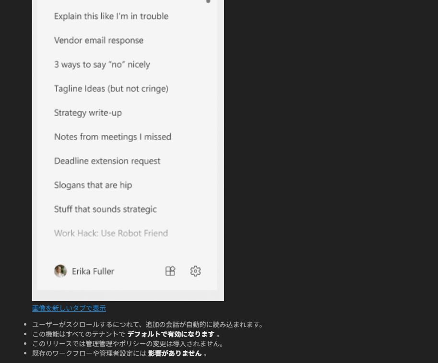Open the settings gear icon
Image resolution: width=438 pixels, height=363 pixels.
coord(195,271)
